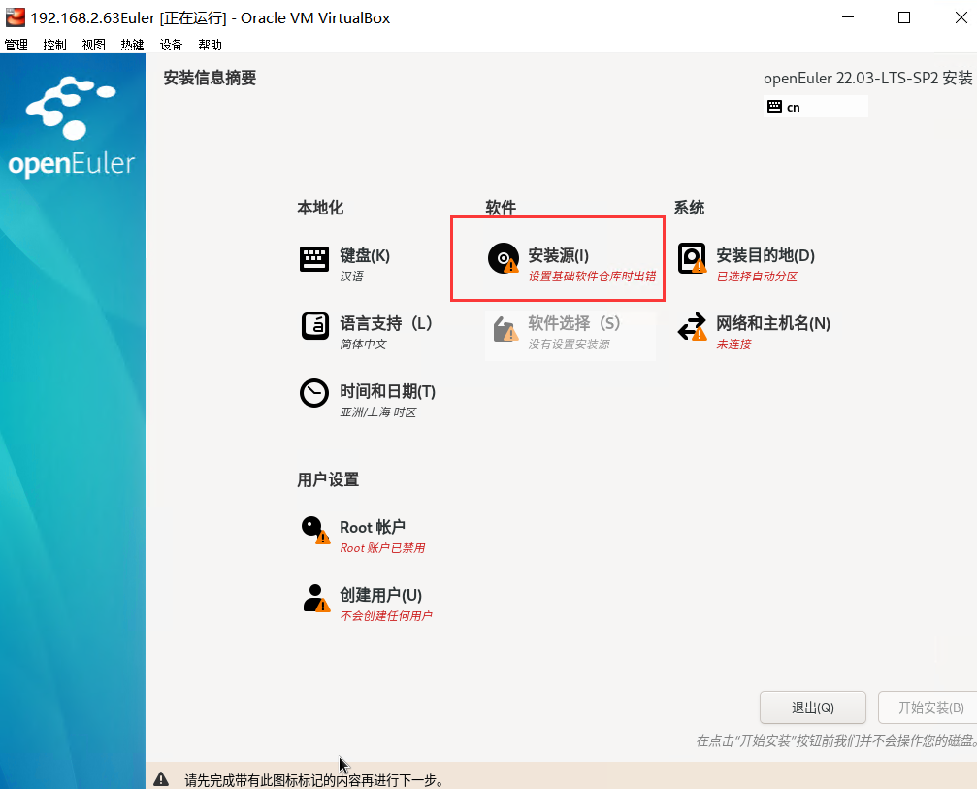
Task: Click the keyboard layout icon next to cn
Action: pyautogui.click(x=774, y=107)
